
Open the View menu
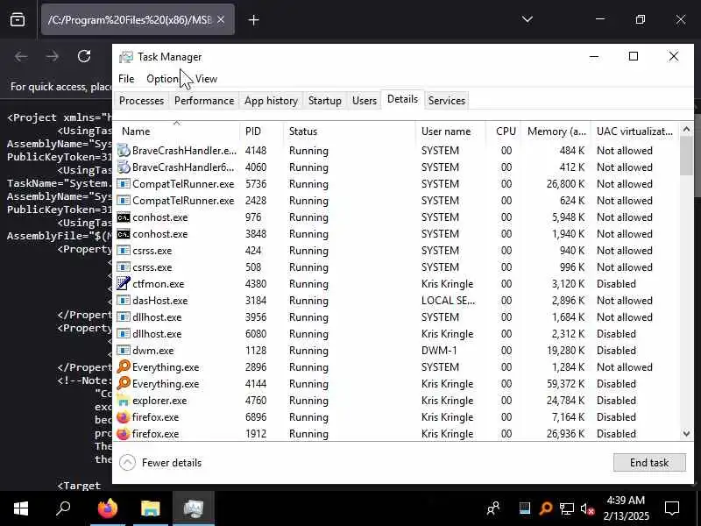point(206,79)
